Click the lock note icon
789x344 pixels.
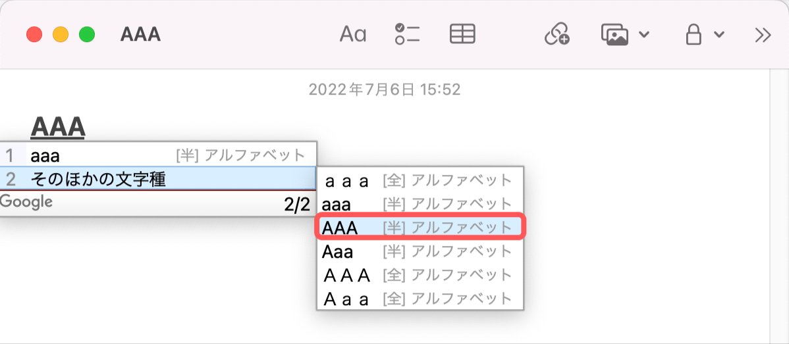694,34
